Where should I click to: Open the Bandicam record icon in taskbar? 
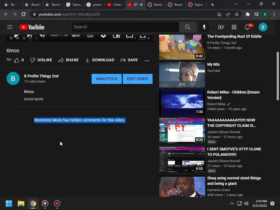[x=57, y=203]
